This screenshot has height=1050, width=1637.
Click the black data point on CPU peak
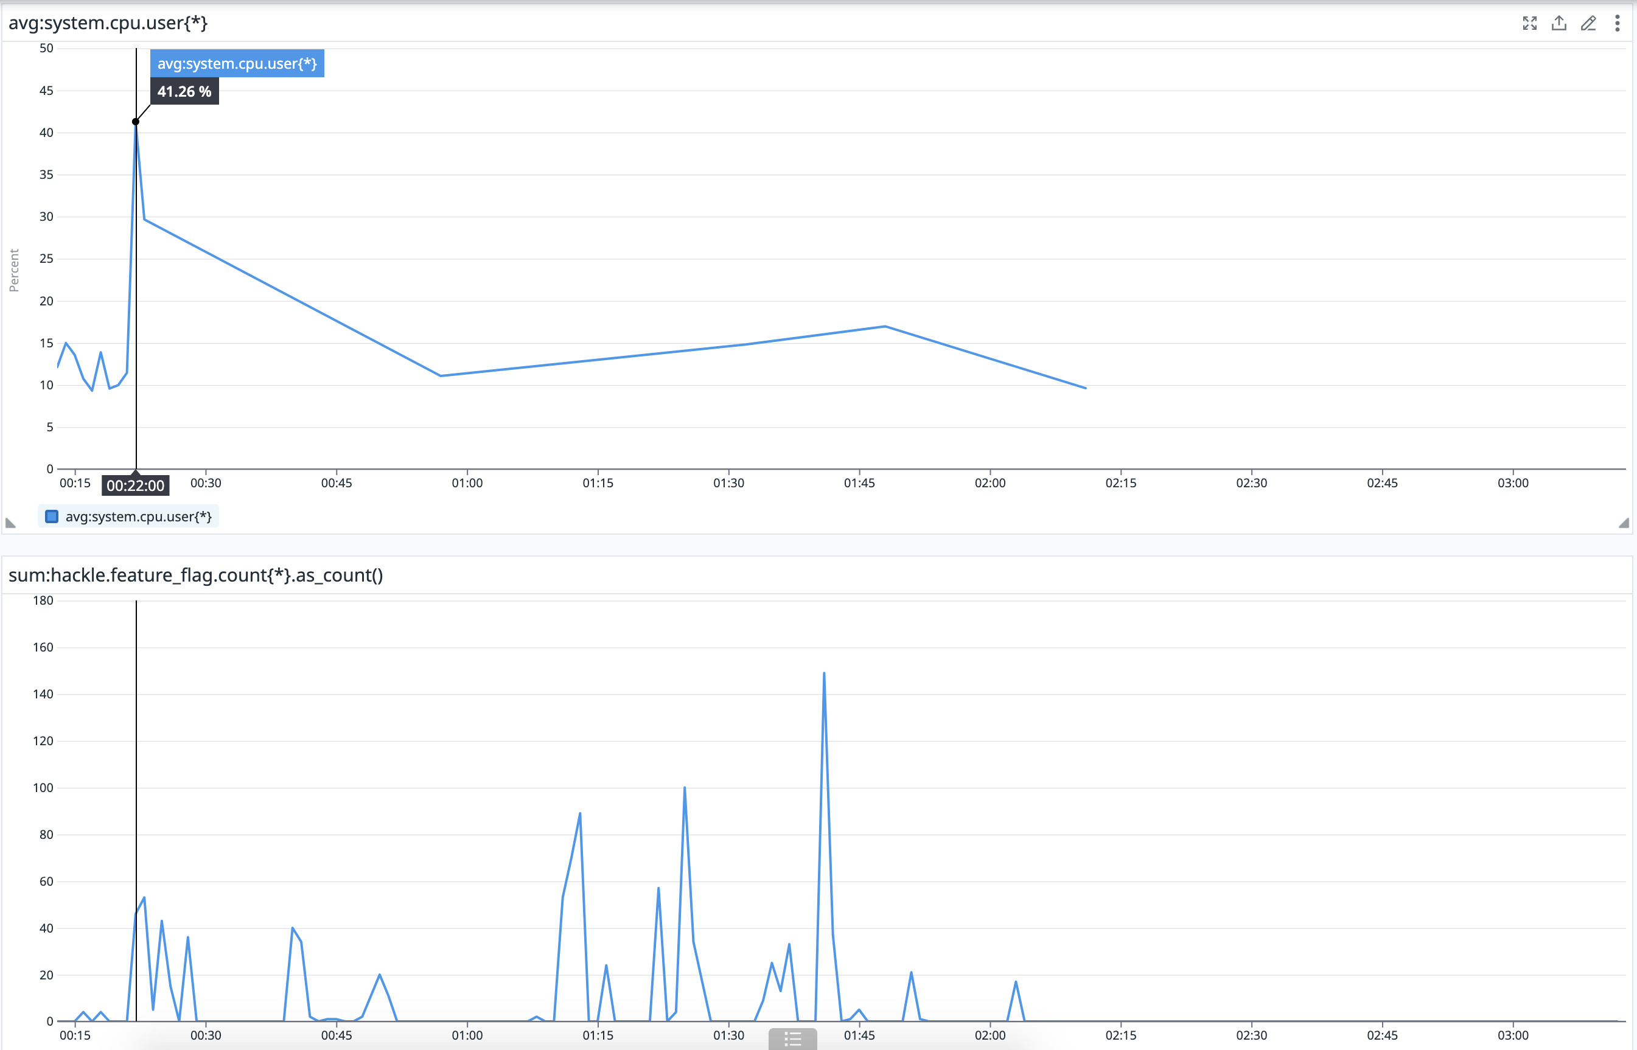(136, 121)
